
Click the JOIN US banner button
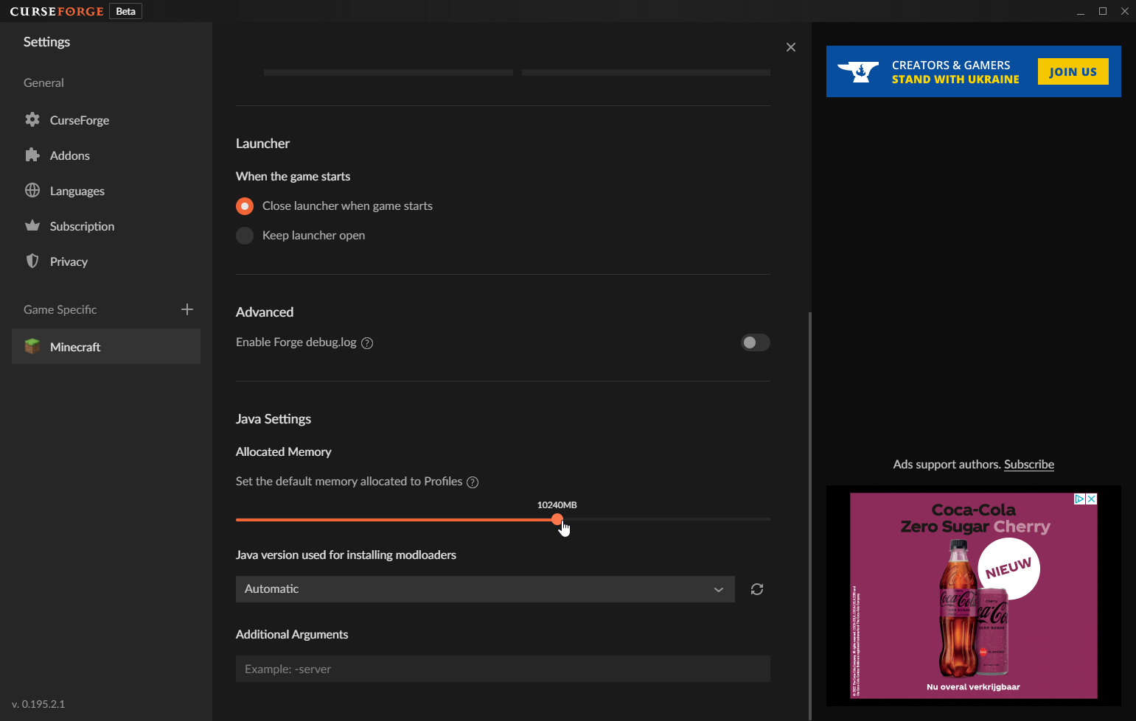(1073, 71)
